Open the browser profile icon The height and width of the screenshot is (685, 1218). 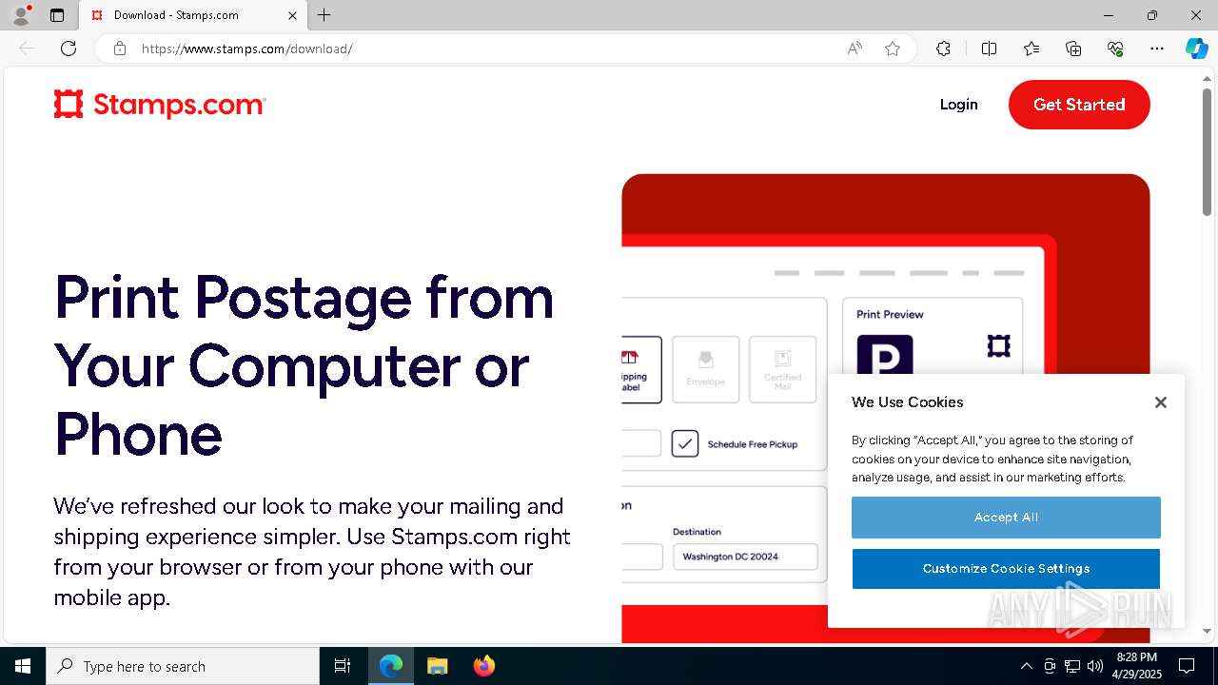(x=21, y=15)
